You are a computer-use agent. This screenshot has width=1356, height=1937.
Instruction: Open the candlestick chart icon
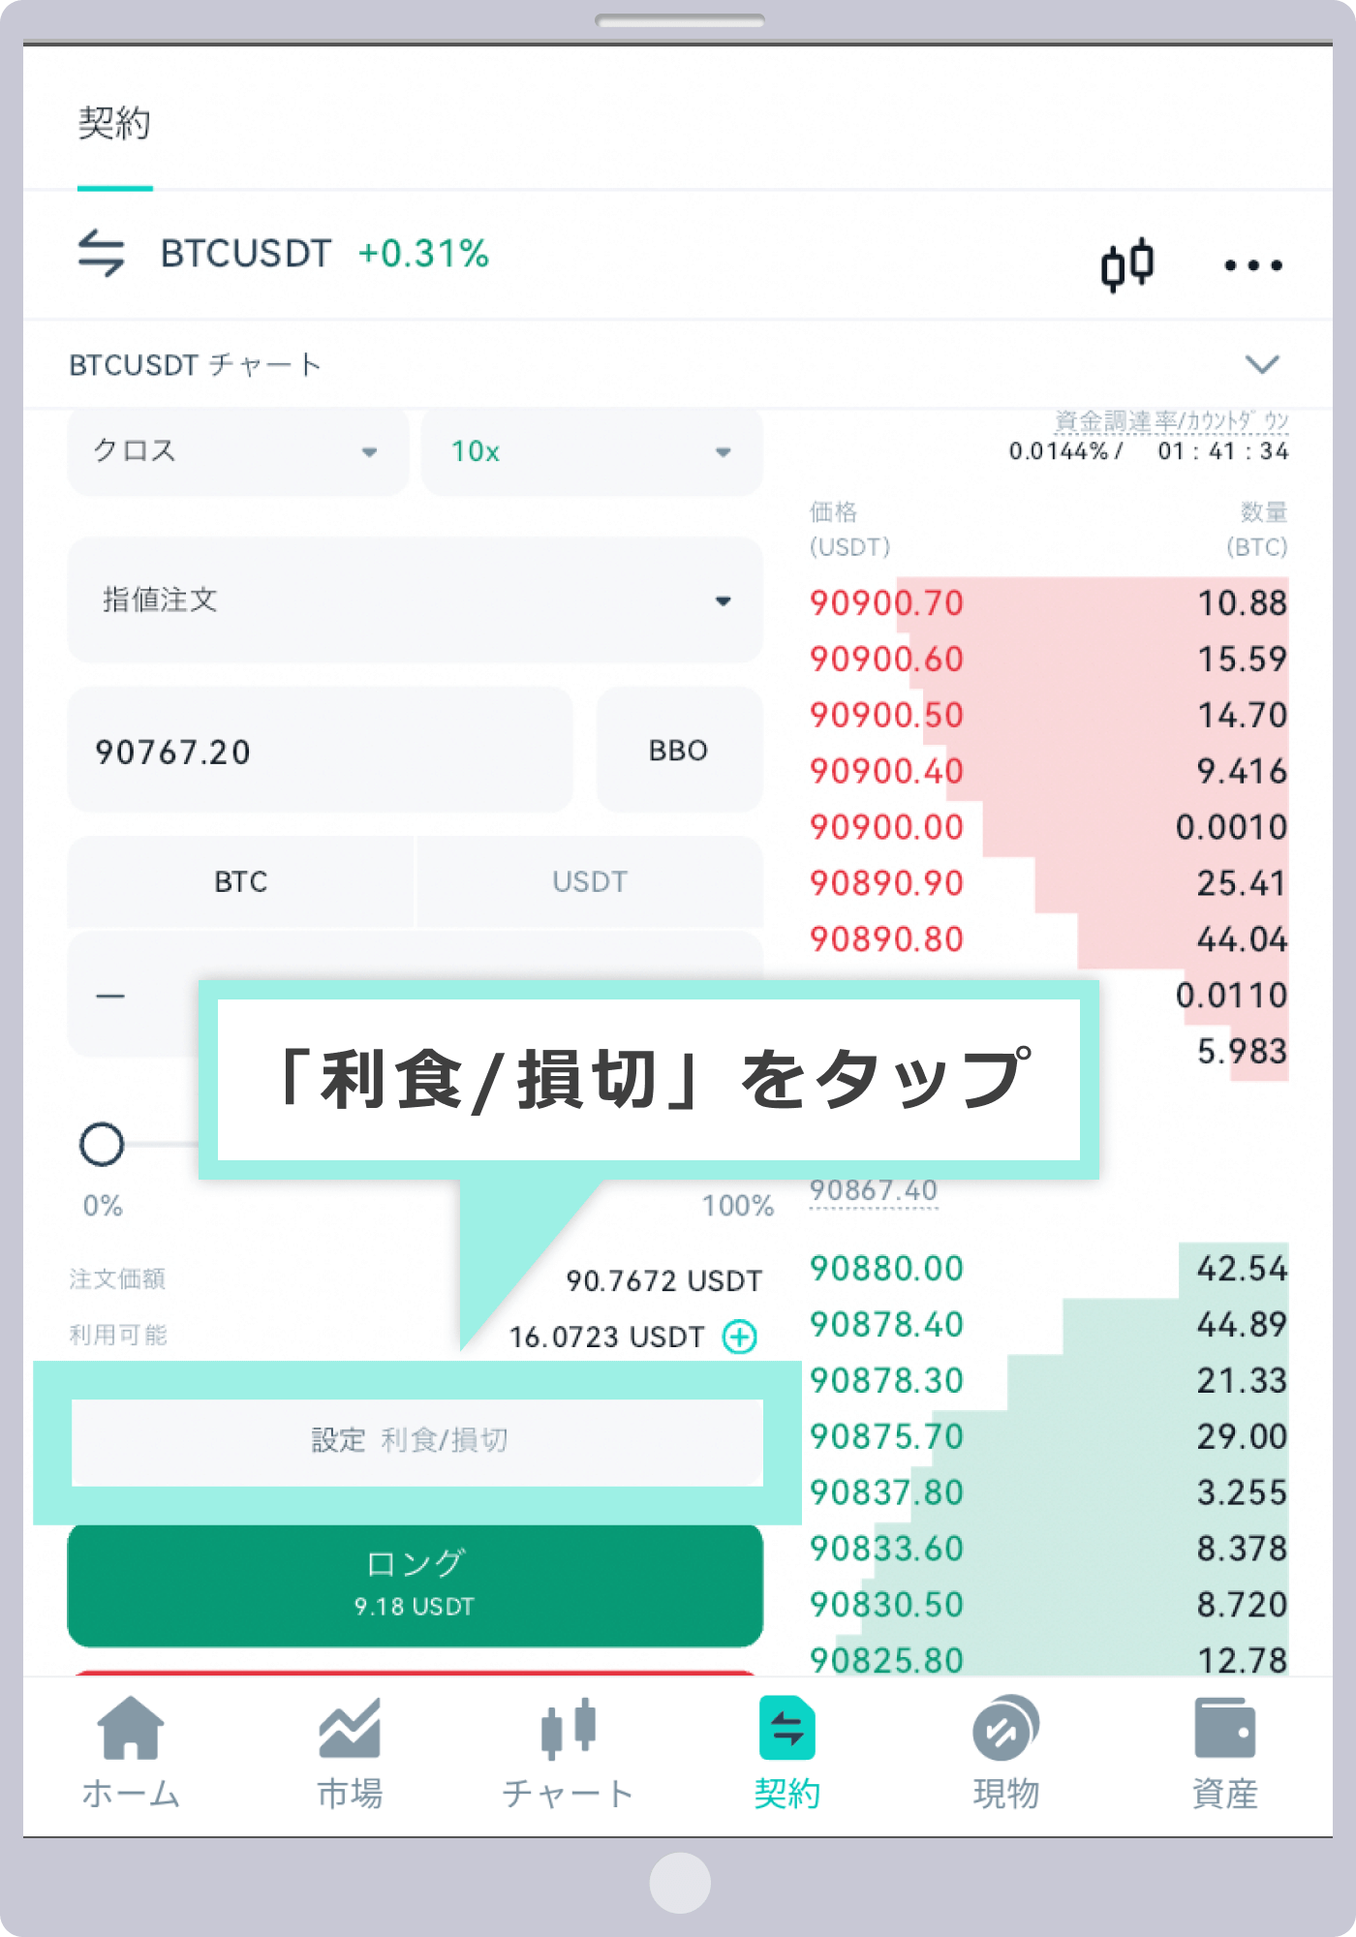(1127, 264)
